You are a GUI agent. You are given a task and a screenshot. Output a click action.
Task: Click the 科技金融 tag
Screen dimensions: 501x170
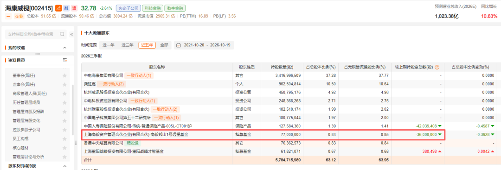(153, 8)
